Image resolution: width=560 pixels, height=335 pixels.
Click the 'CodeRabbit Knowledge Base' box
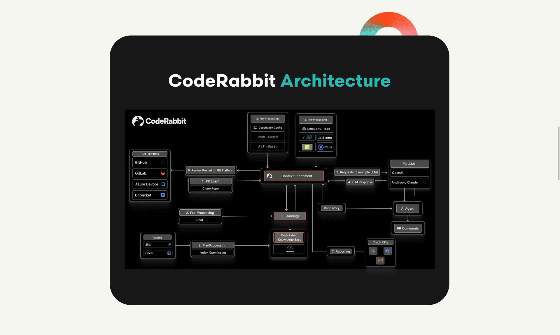click(x=289, y=237)
